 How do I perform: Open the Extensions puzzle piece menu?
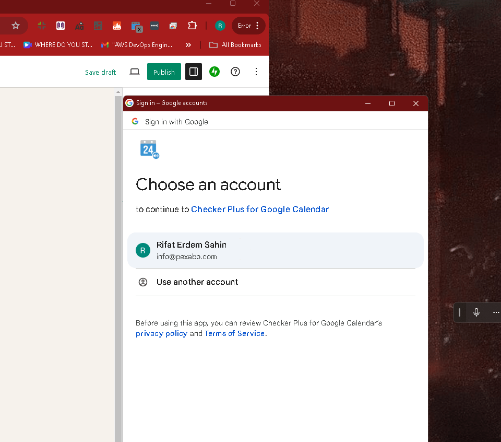(192, 26)
